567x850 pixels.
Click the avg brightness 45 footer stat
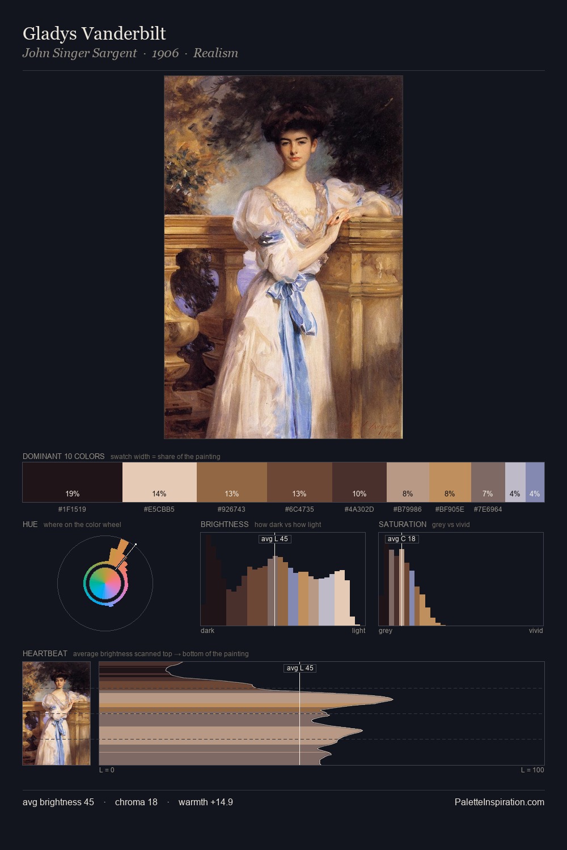[58, 802]
